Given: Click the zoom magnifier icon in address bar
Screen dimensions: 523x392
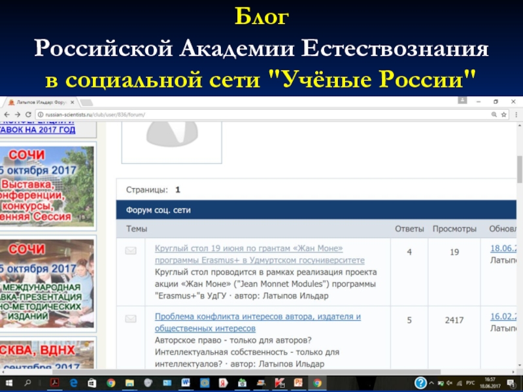Looking at the screenshot, I should (x=494, y=115).
